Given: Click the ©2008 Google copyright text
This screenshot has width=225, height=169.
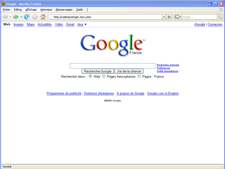Looking at the screenshot, I should 112,101.
